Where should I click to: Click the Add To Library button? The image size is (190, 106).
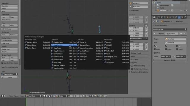click(9, 29)
